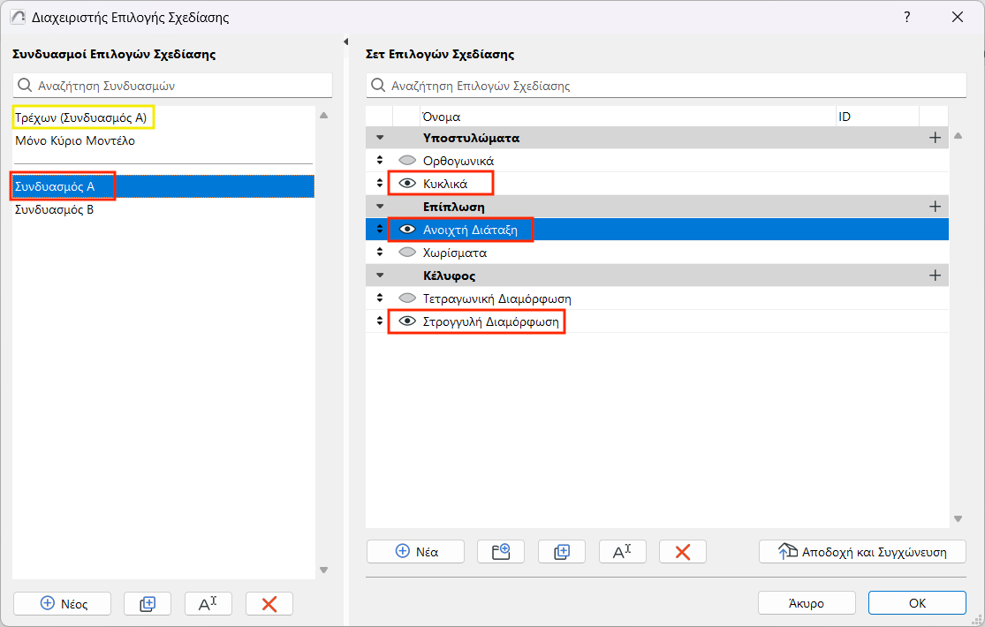This screenshot has height=627, width=985.
Task: Add option to Επίπλωση set with plus
Action: pos(935,206)
